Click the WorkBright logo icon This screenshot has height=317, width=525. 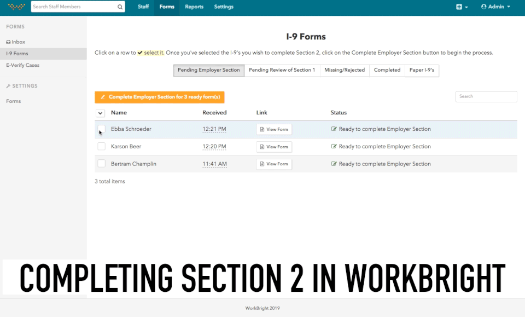(16, 7)
